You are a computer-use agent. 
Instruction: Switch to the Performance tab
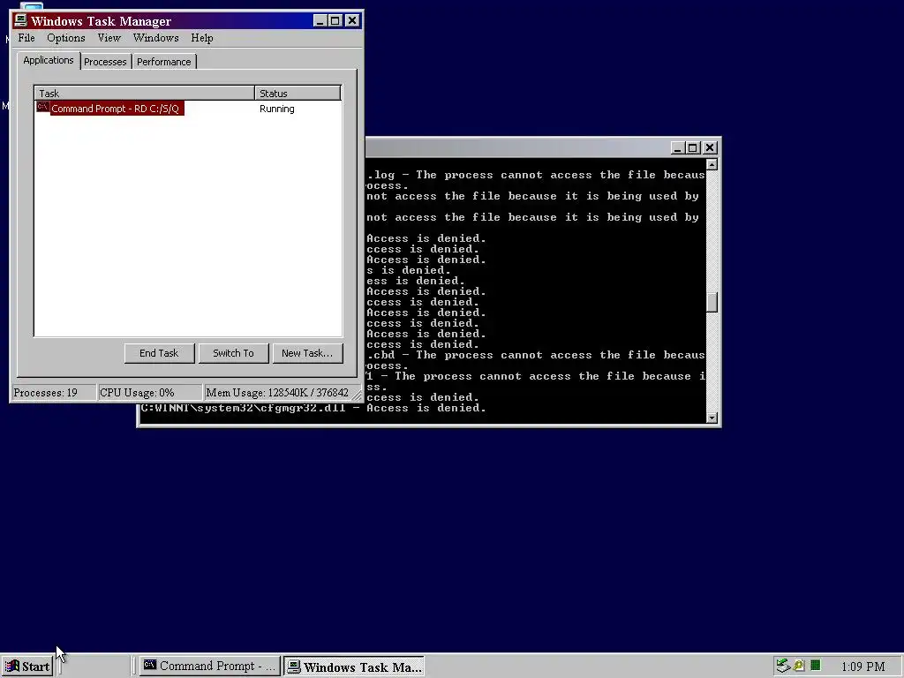[x=163, y=62]
